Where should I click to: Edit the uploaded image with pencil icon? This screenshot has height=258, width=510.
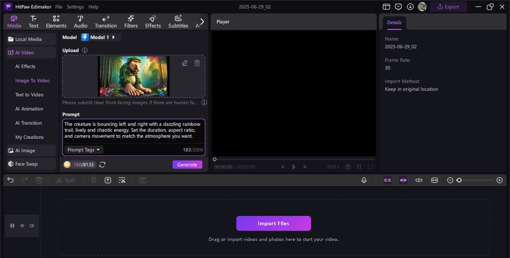tap(185, 63)
